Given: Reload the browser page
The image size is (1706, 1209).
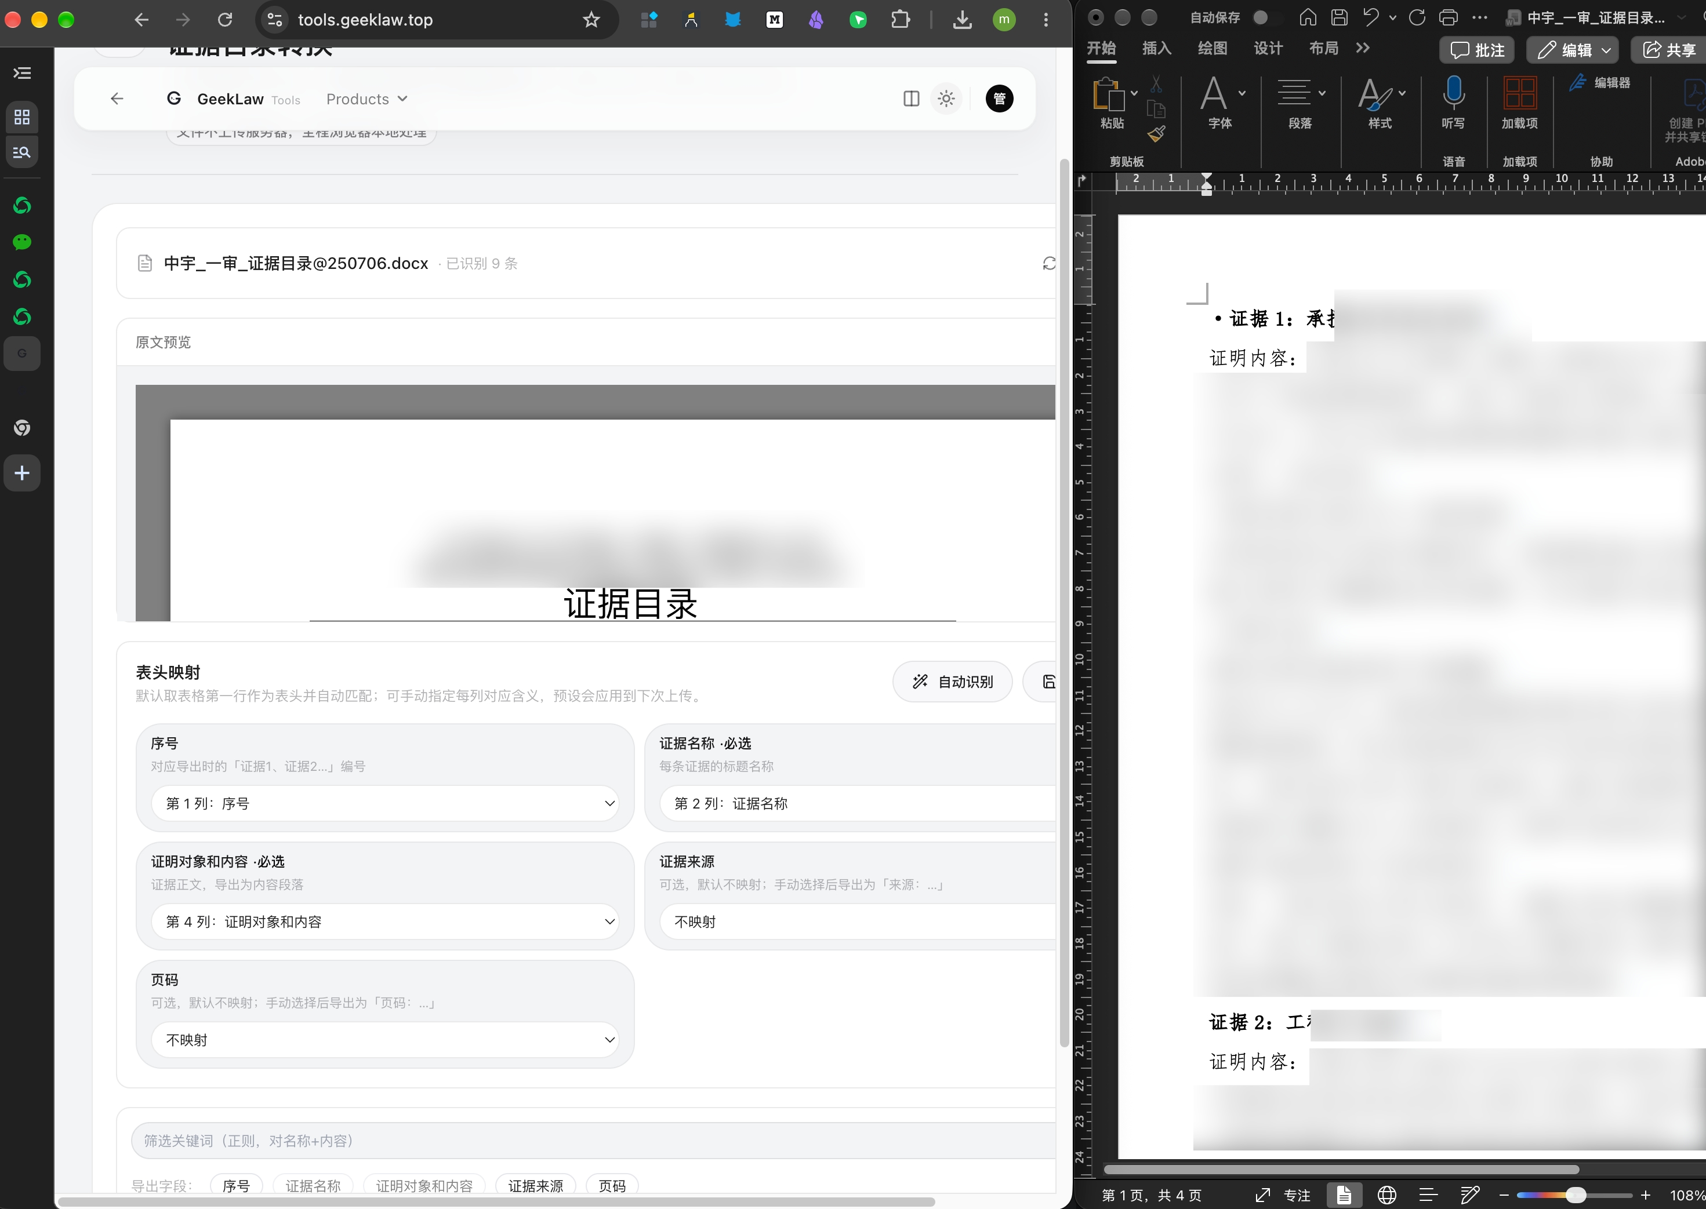Looking at the screenshot, I should click(225, 19).
